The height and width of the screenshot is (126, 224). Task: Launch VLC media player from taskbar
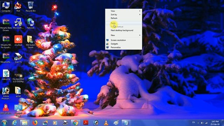pos(106,123)
